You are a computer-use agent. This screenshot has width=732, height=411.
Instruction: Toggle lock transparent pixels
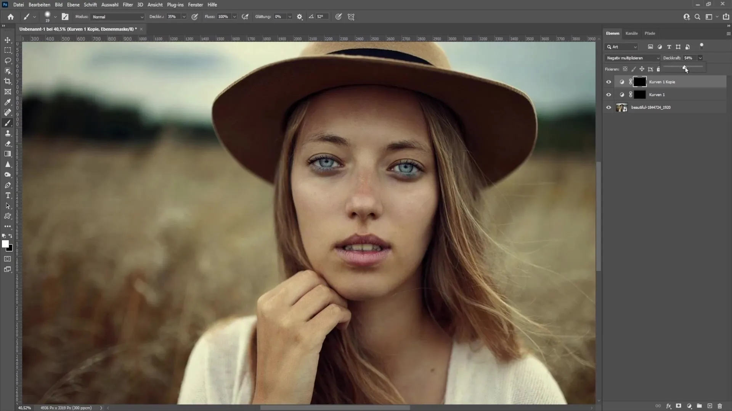pos(625,69)
